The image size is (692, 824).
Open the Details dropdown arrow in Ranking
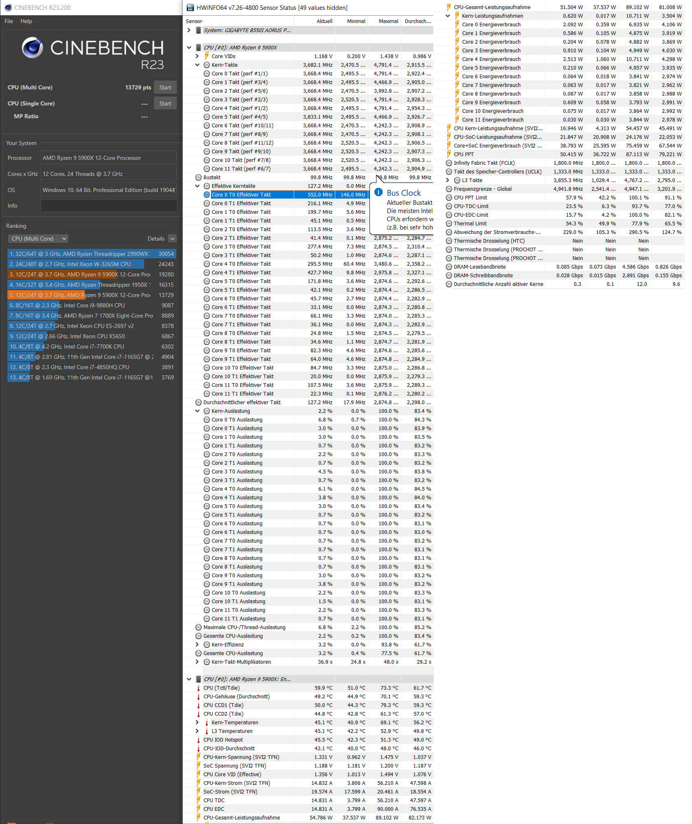(x=173, y=239)
